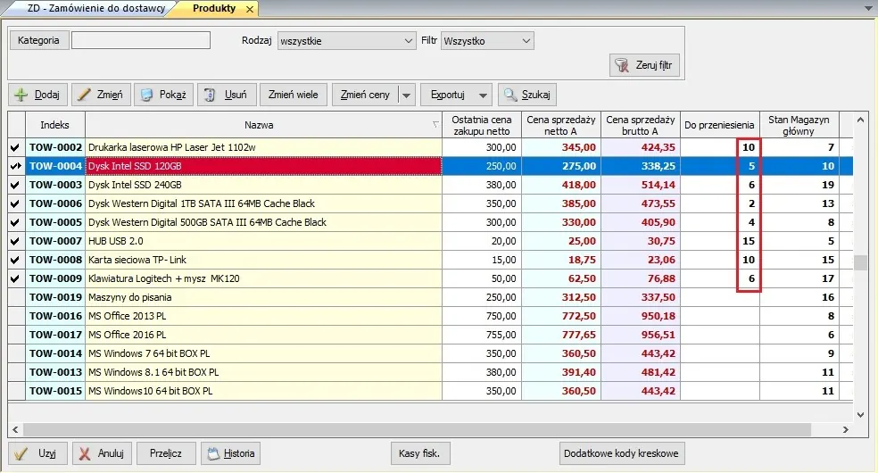Expand the Eksportuj dropdown arrow
This screenshot has width=878, height=473.
(483, 95)
